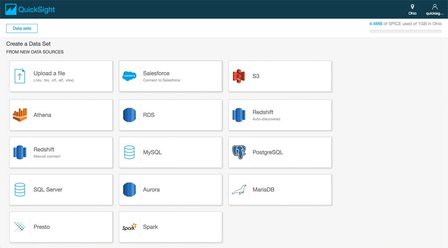This screenshot has height=248, width=448.
Task: Open the quicksig... user account icon
Action: pos(435,7)
